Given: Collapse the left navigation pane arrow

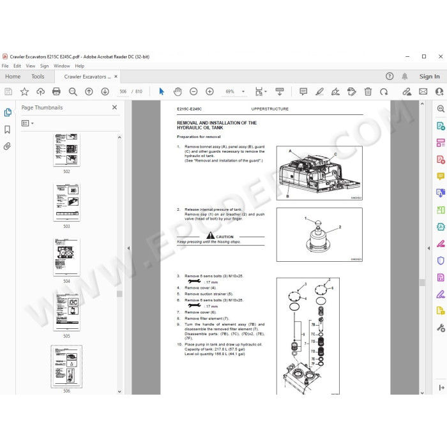Looking at the screenshot, I should [x=128, y=248].
